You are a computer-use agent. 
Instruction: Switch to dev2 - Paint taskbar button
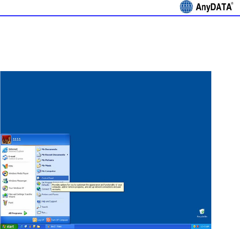point(60,227)
